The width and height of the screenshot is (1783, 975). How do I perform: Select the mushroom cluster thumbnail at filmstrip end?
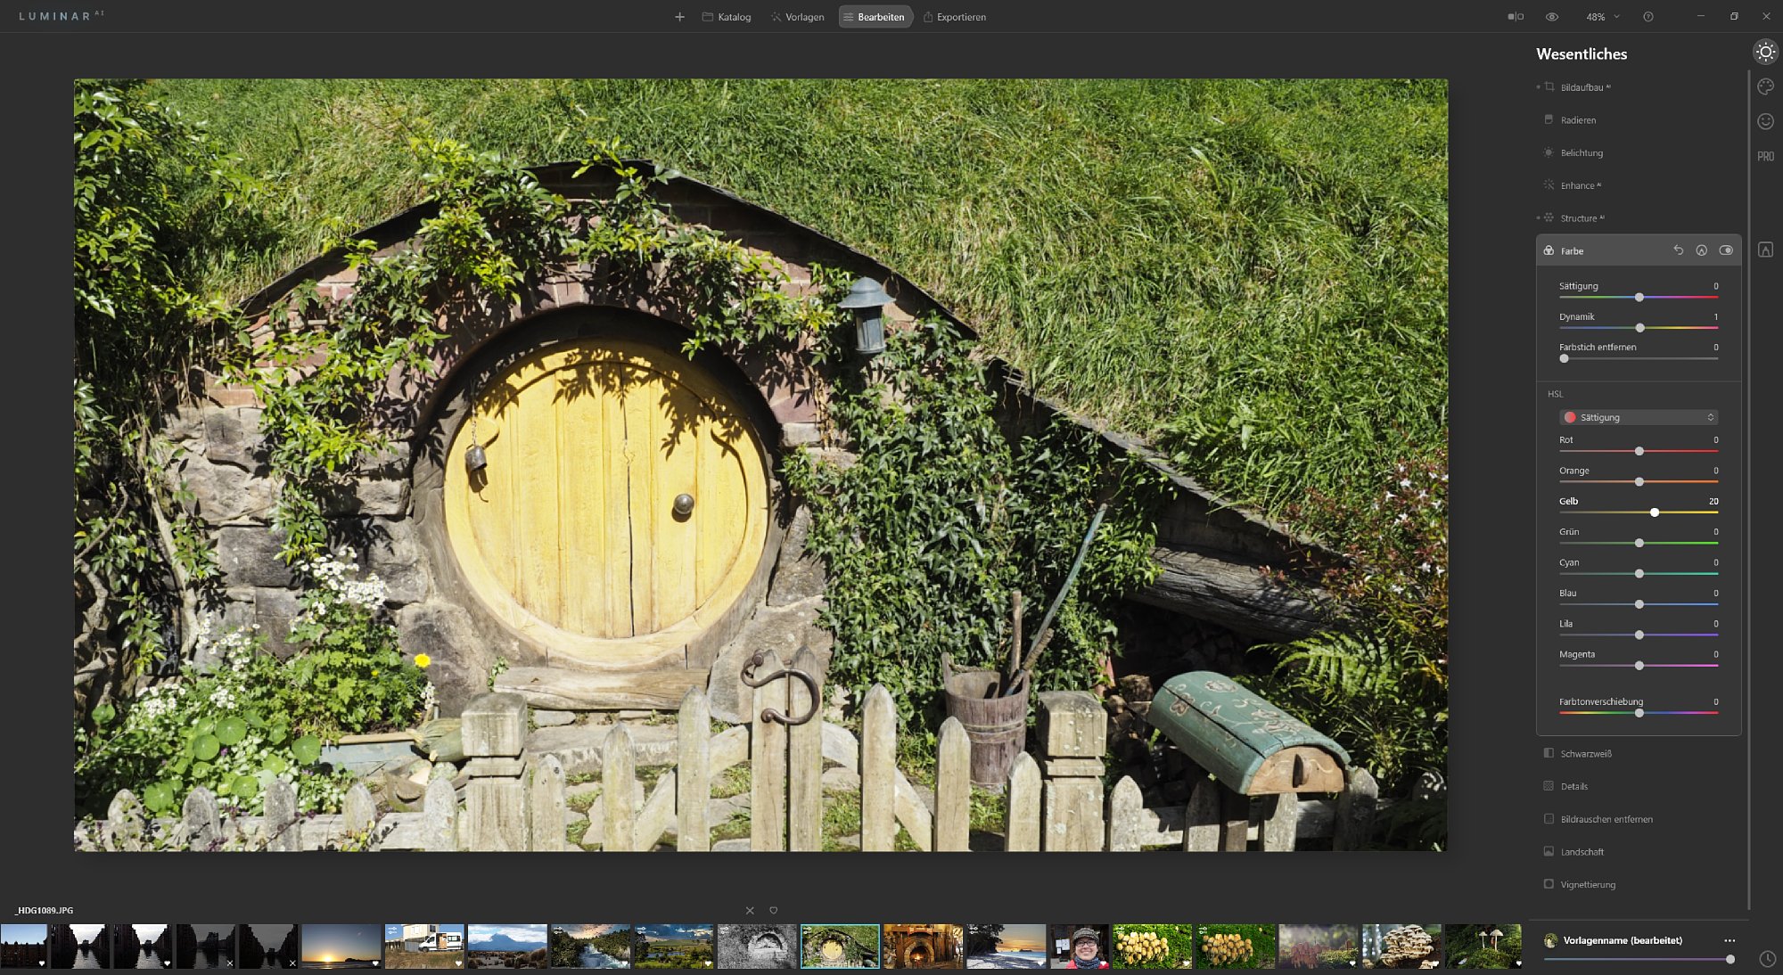pyautogui.click(x=1484, y=946)
